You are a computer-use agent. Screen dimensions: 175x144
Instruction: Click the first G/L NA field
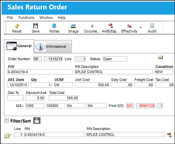(x=76, y=106)
